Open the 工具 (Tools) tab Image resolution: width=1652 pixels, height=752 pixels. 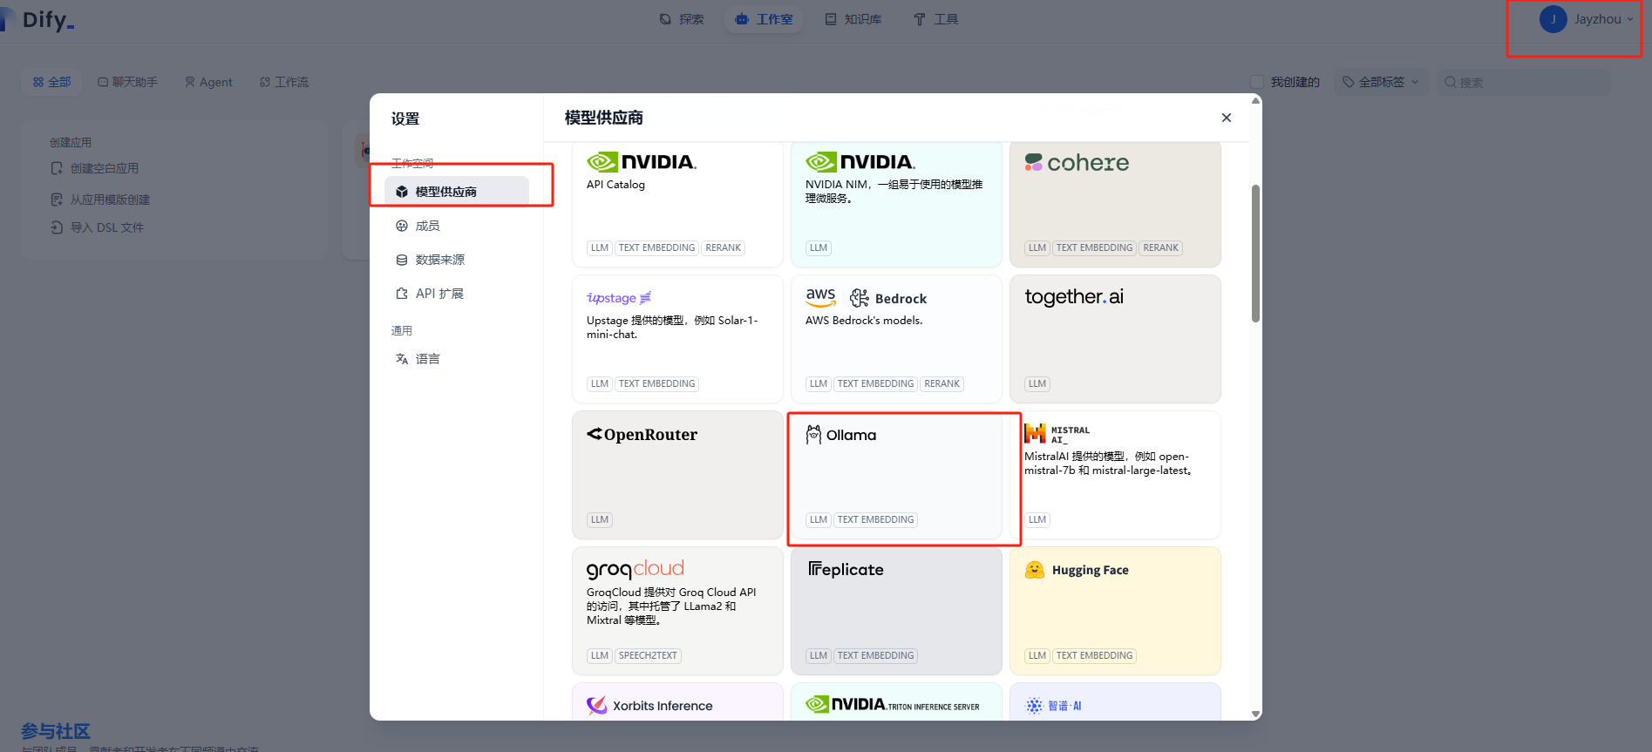point(935,19)
